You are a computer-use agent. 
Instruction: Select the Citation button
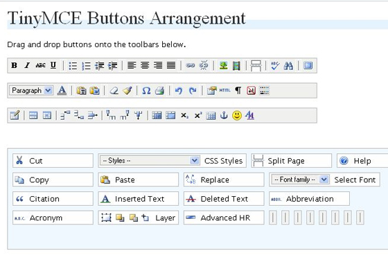[53, 199]
